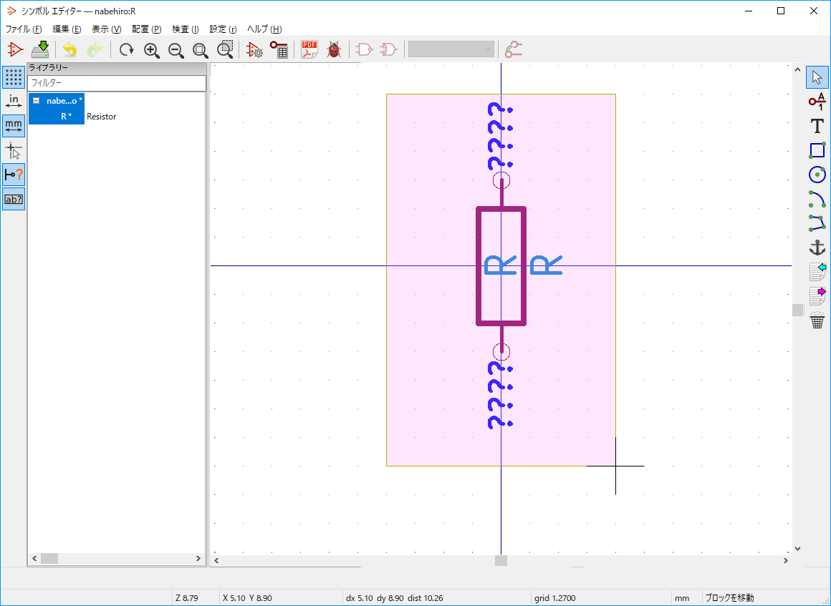Viewport: 831px width, 606px height.
Task: Run the symbol checker ladybug
Action: [334, 50]
